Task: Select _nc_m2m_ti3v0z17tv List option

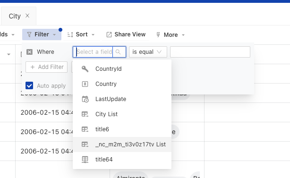Action: point(122,144)
